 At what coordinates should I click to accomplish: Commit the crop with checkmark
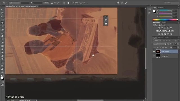(x=126, y=3)
